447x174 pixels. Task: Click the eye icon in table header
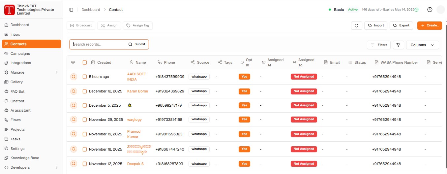[x=73, y=62]
